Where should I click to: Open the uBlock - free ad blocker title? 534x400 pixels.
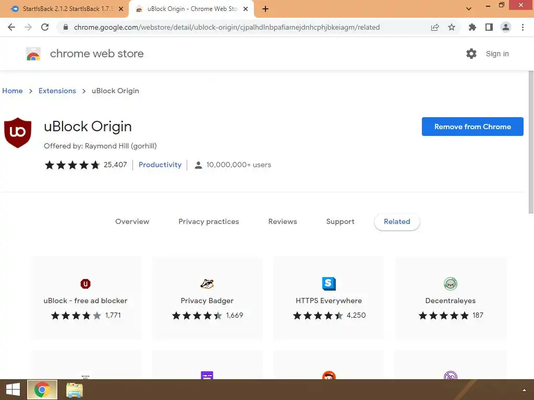(x=86, y=301)
